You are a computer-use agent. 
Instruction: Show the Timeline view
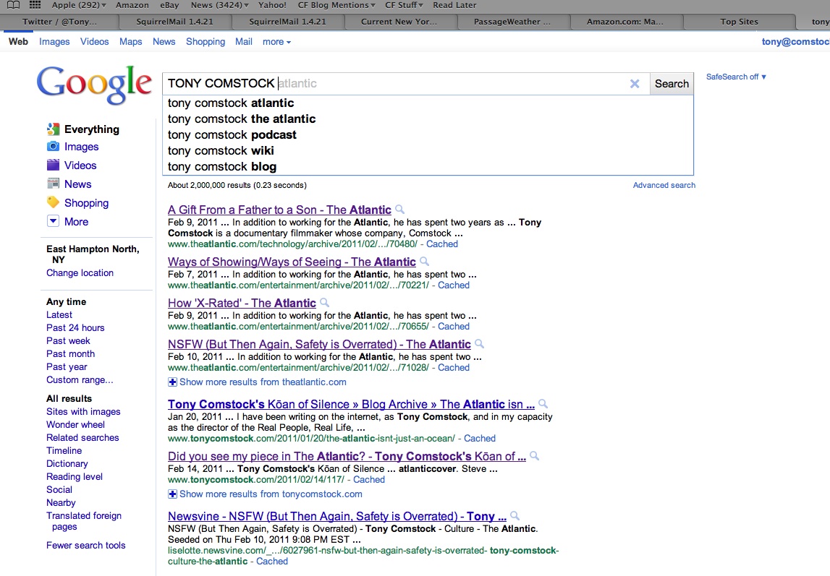coord(64,450)
